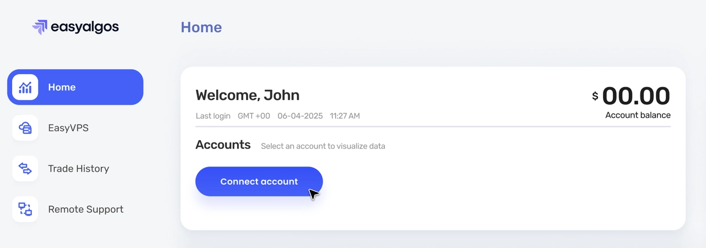Image resolution: width=706 pixels, height=248 pixels.
Task: Click the Trade History arrows icon
Action: coord(25,169)
